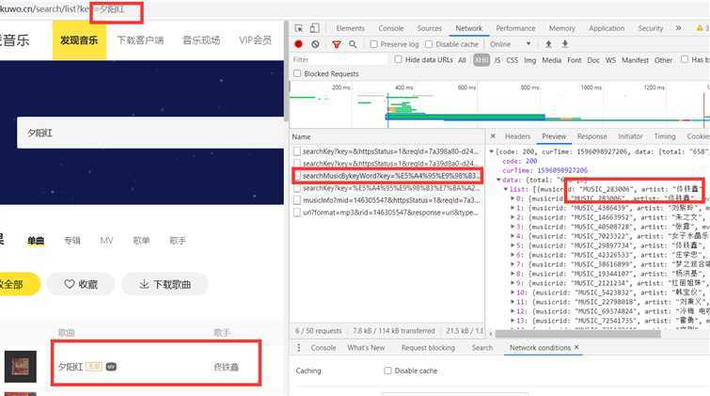Switch to the Response tab
710x396 pixels.
592,136
